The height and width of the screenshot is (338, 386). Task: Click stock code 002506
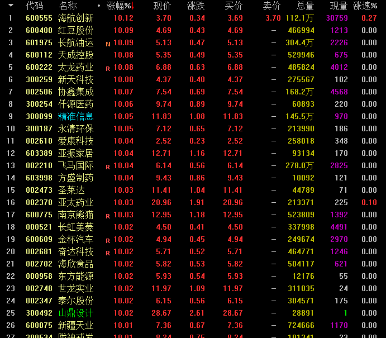[39, 92]
